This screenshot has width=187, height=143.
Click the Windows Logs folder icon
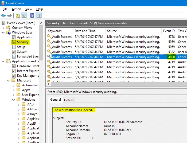9,32
